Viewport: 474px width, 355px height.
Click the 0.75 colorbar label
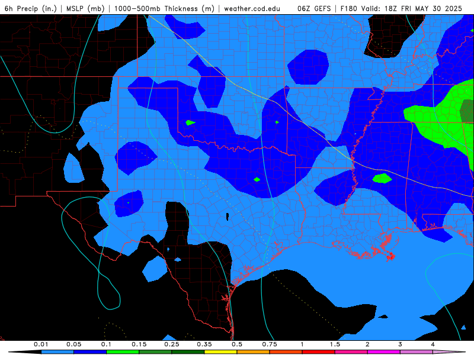270,344
